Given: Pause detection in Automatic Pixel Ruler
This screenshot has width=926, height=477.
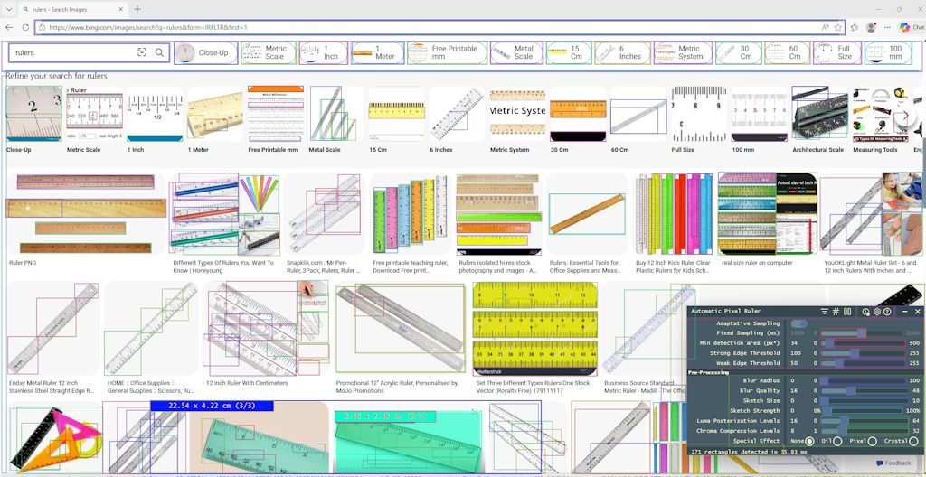Looking at the screenshot, I should click(x=847, y=312).
